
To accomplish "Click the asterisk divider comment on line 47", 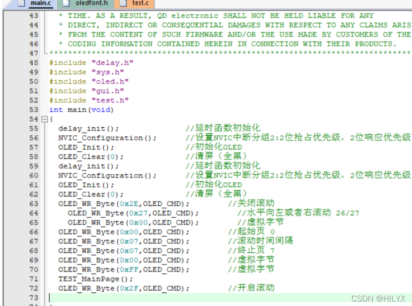I will tap(230, 53).
